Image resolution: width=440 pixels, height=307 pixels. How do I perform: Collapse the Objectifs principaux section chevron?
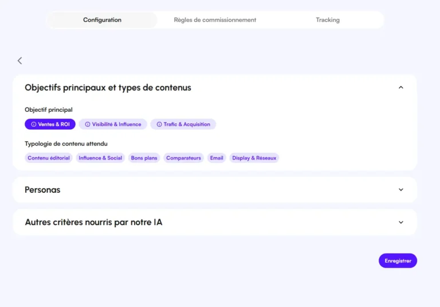(401, 87)
